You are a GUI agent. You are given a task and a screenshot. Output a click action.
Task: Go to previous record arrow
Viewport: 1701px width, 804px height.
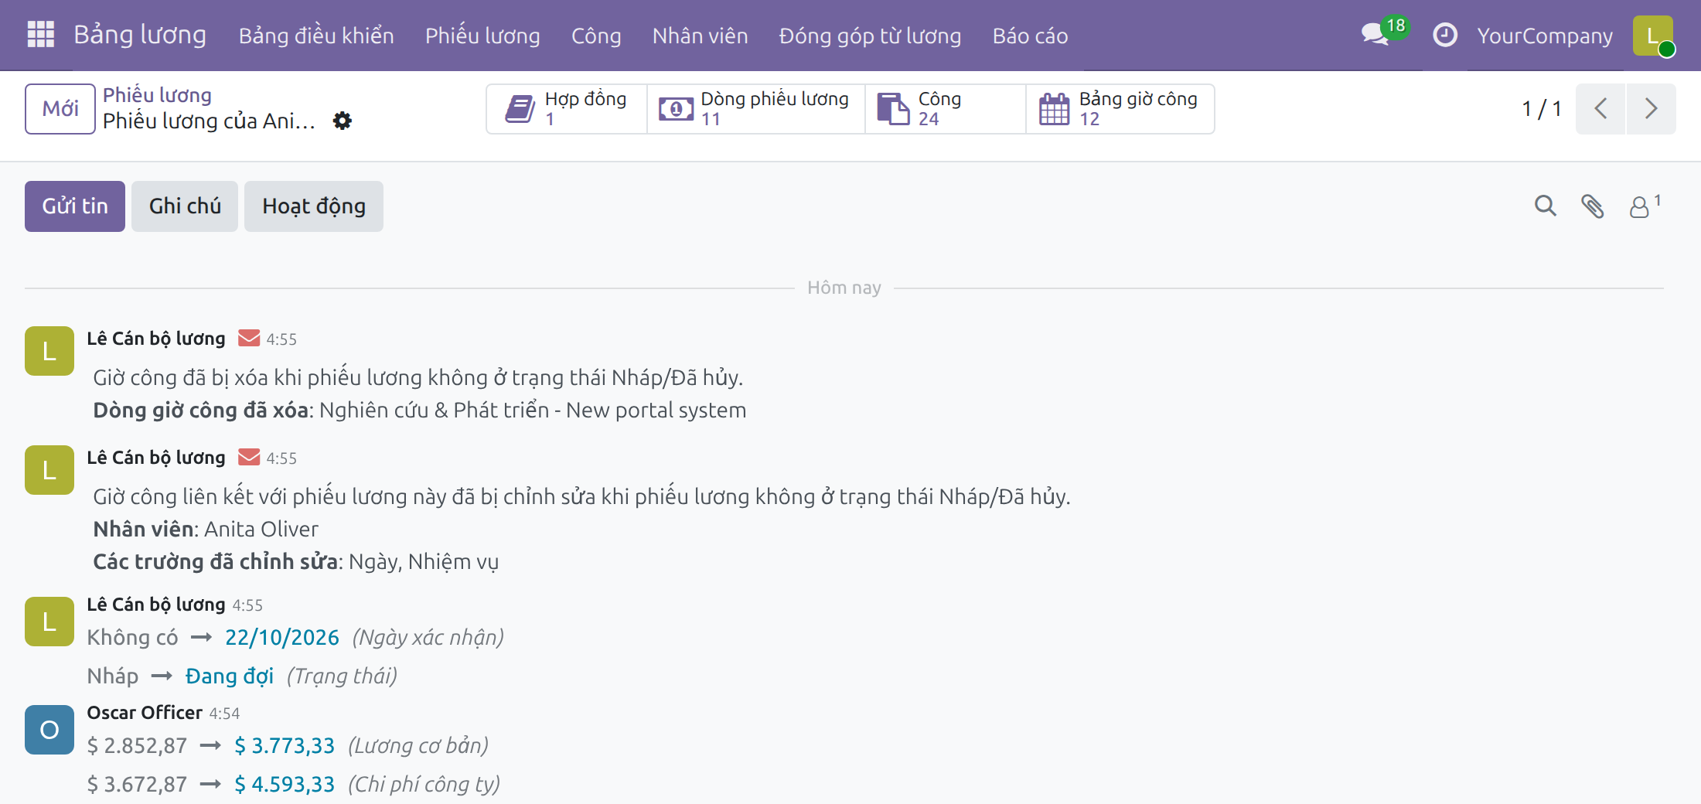[x=1600, y=109]
